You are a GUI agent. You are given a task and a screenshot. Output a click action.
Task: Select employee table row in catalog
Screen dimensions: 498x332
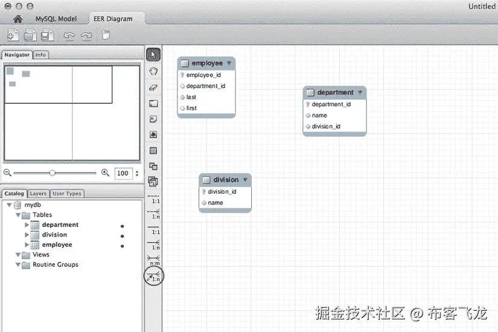tap(72, 244)
